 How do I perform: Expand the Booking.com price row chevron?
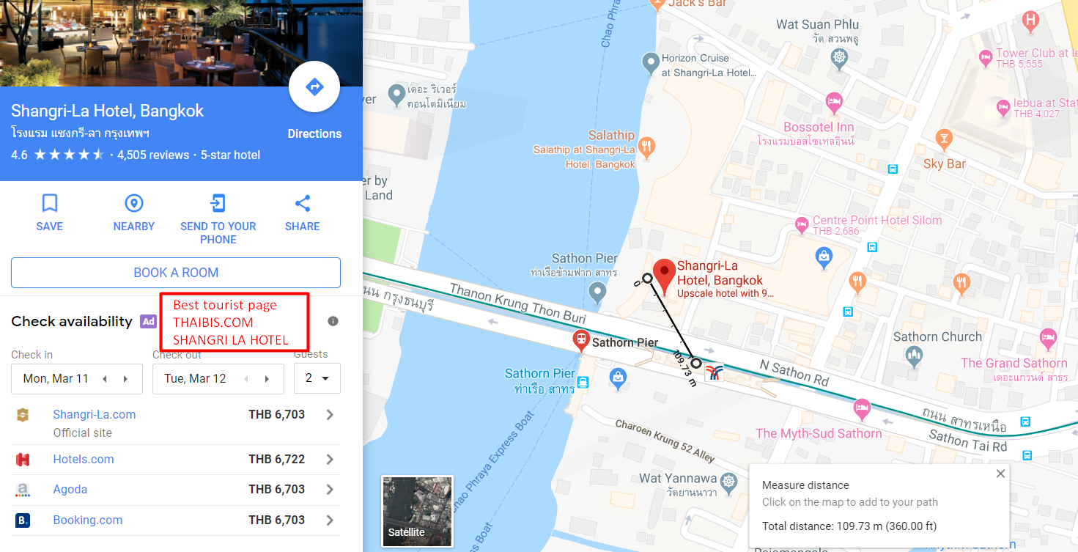330,520
